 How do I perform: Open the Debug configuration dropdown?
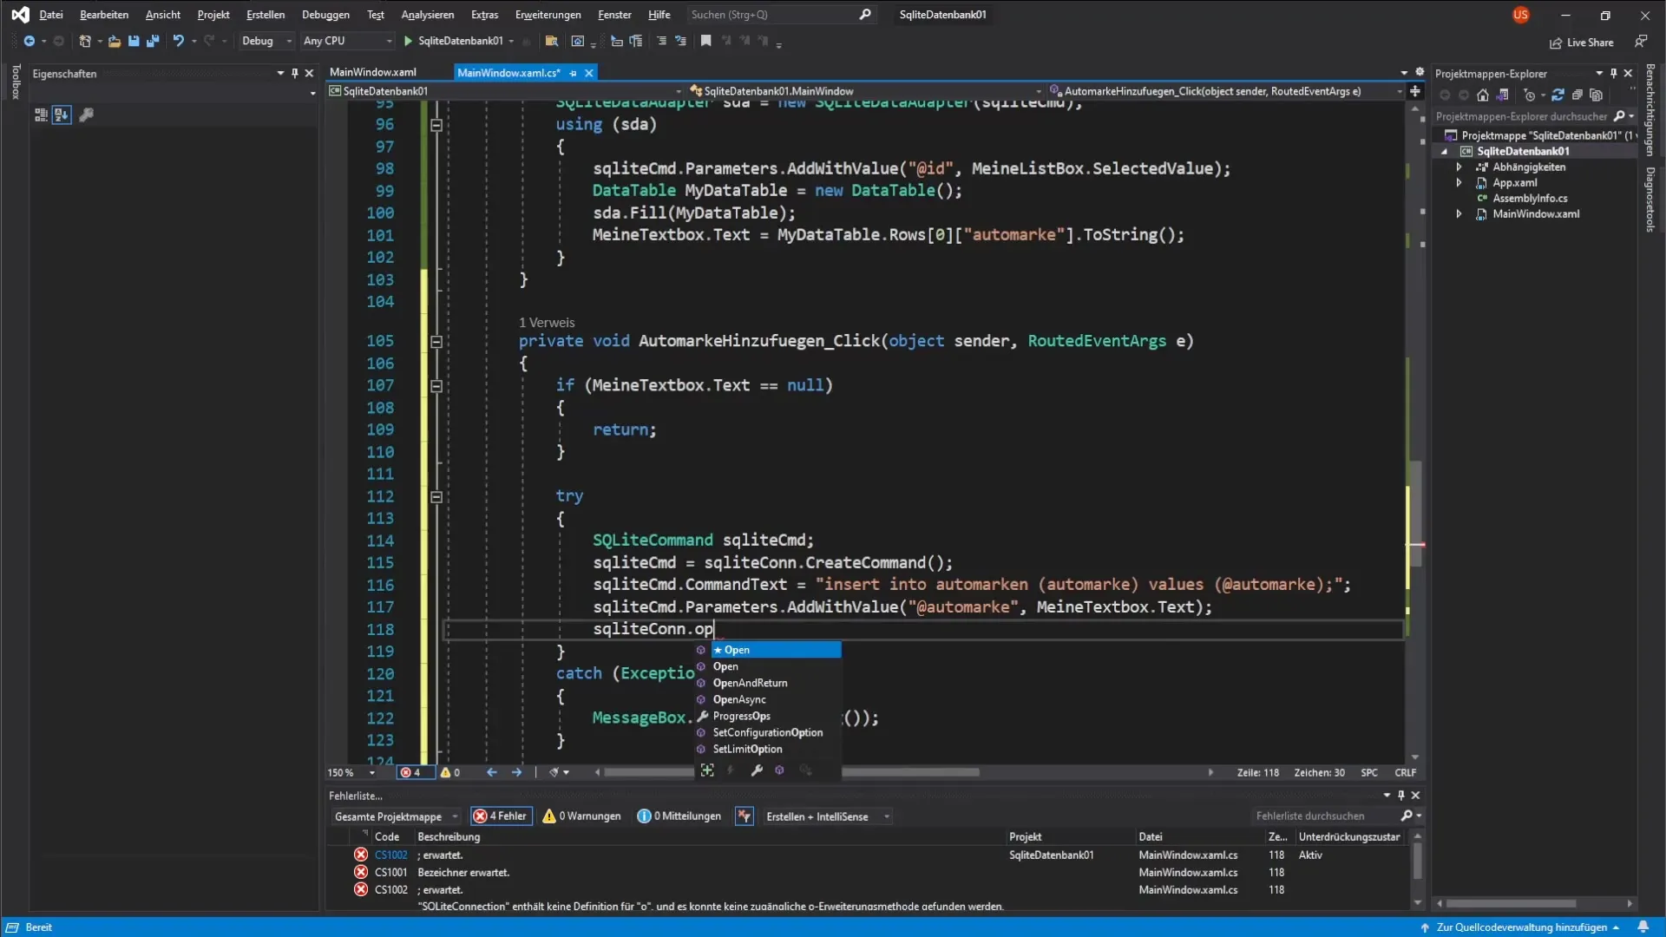266,41
